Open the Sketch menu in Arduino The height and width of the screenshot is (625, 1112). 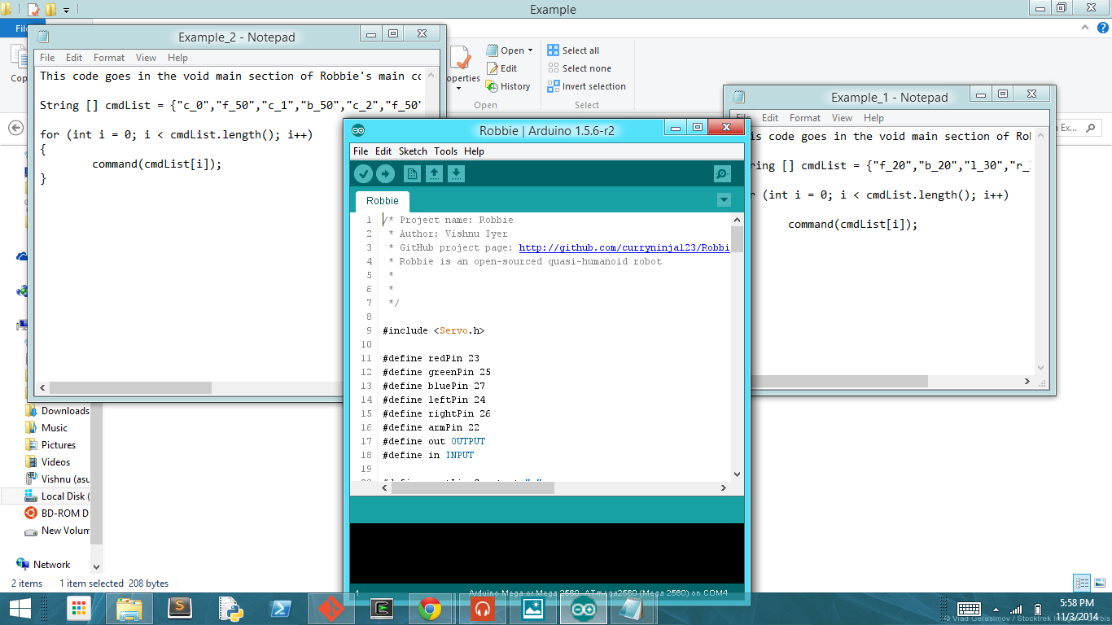(413, 151)
